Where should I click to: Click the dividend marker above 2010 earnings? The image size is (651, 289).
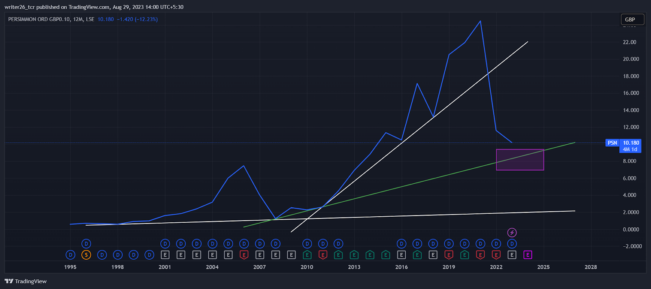point(307,243)
